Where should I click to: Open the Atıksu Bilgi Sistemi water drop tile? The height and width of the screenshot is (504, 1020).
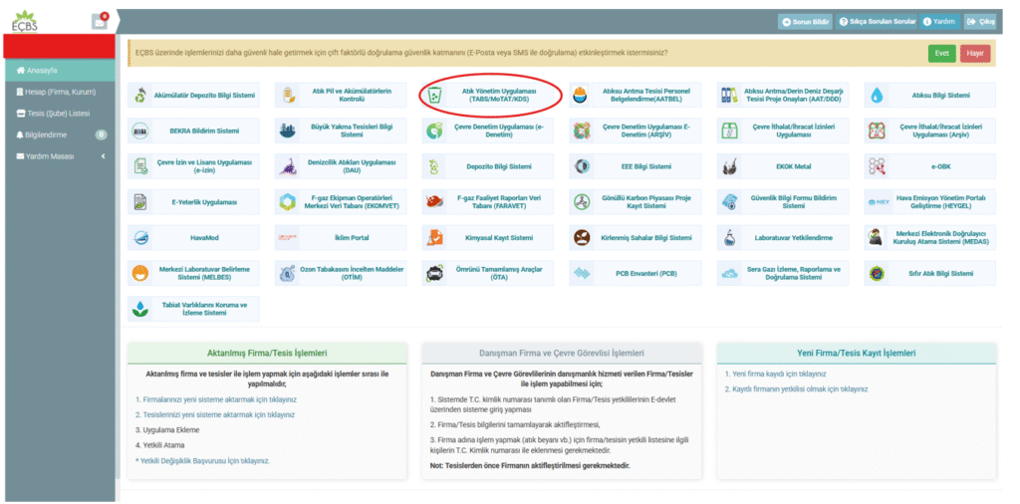[928, 96]
